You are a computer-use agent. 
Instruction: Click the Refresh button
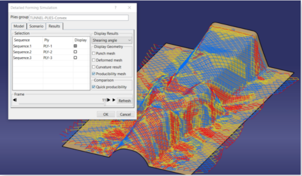pyautogui.click(x=125, y=101)
